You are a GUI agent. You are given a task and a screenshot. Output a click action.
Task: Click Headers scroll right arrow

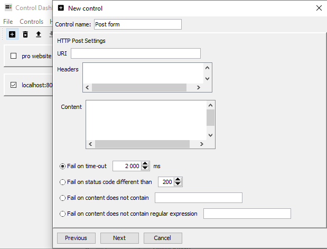(199, 87)
